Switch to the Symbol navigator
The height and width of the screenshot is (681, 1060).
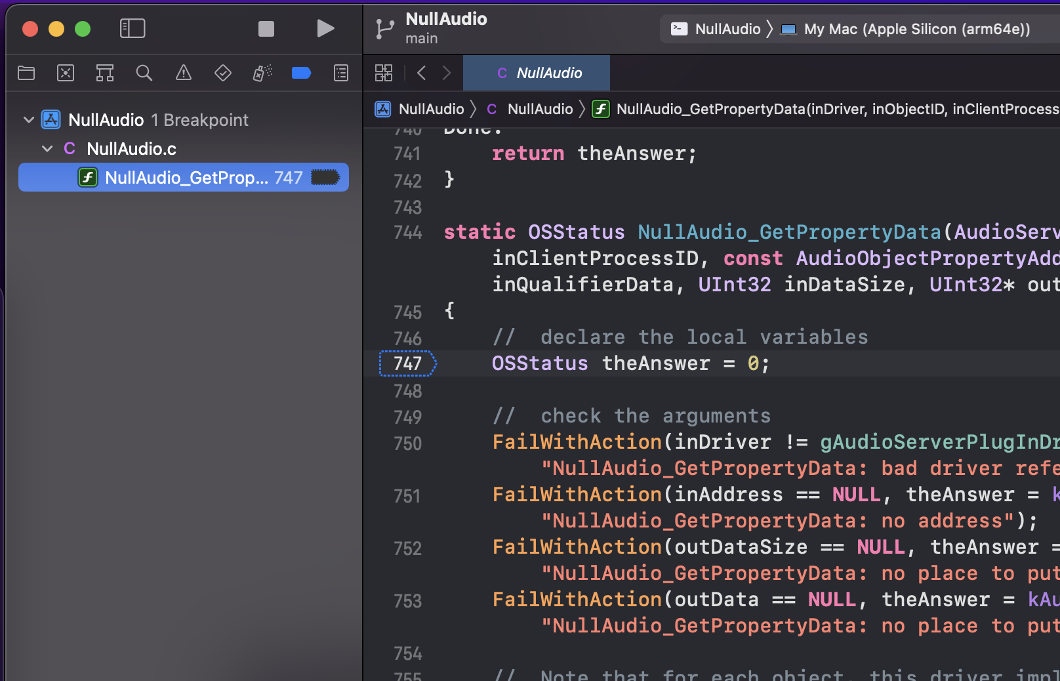coord(105,73)
